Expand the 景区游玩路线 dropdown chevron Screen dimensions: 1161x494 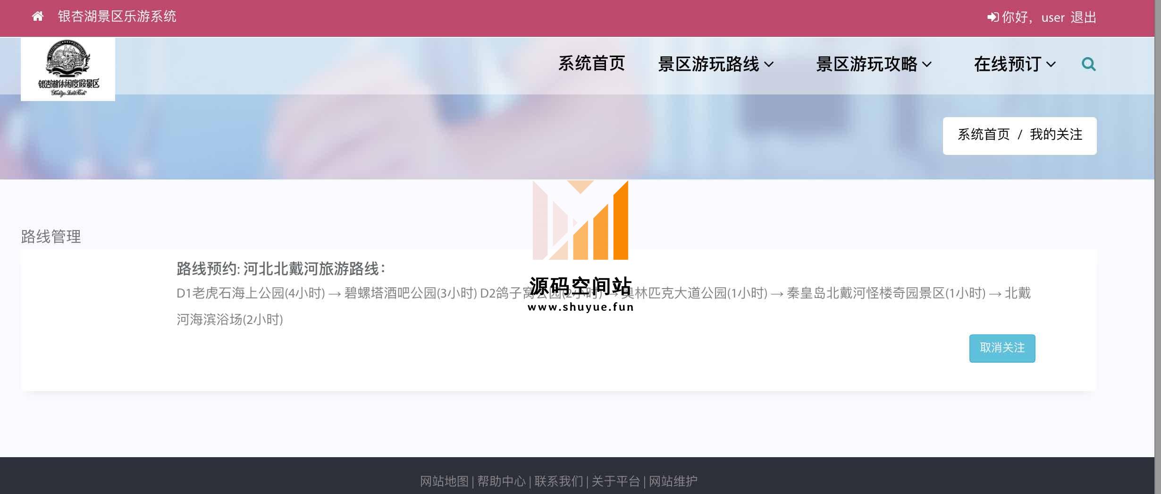tap(769, 65)
